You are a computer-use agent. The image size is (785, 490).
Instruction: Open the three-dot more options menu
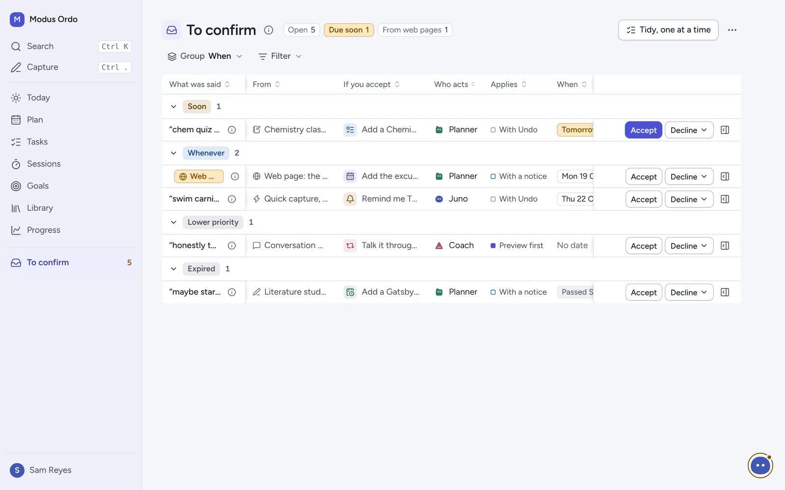732,30
